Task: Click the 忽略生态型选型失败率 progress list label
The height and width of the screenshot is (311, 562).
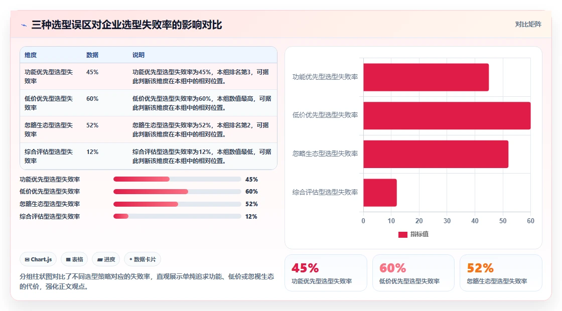Action: [50, 204]
